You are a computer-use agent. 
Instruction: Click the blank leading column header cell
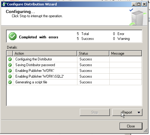tap(10, 53)
